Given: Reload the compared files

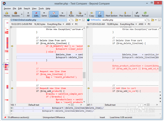Looking at the screenshot, I should point(145,14).
